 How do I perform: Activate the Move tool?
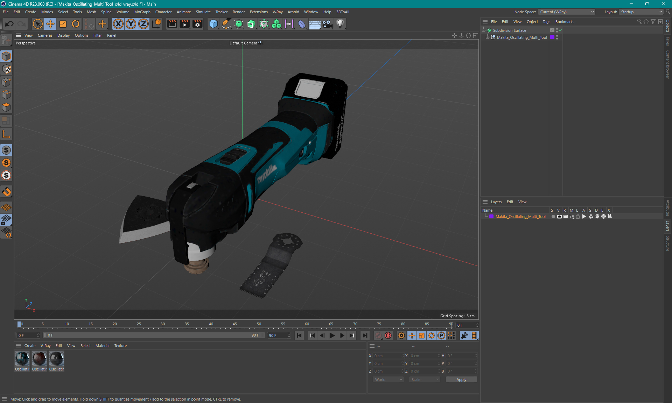[50, 24]
